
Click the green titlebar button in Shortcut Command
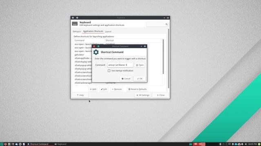[x=98, y=46]
